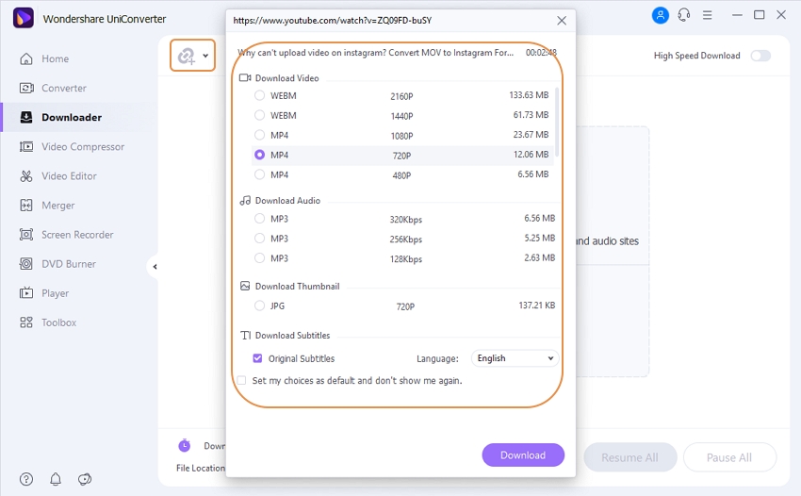Open the user account profile icon
This screenshot has height=496, width=801.
tap(661, 15)
